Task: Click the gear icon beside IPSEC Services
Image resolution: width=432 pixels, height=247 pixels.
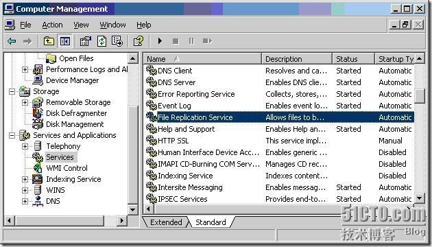Action: 152,199
